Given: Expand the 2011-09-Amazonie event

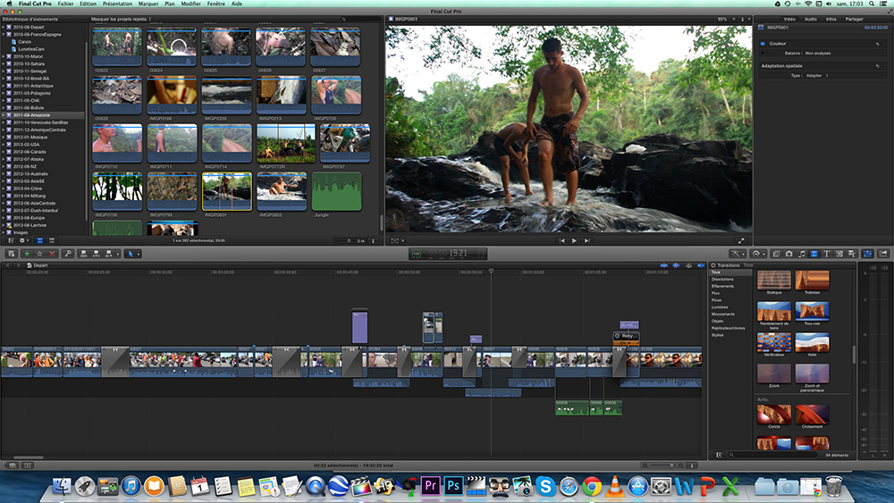Looking at the screenshot, I should pyautogui.click(x=4, y=115).
